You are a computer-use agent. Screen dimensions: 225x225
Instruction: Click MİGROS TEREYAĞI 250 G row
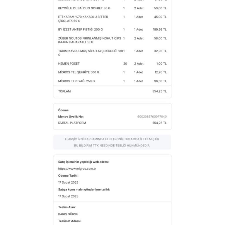coord(112,81)
